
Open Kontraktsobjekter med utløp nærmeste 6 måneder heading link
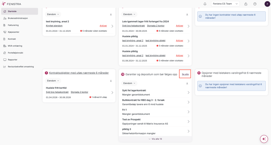pos(79,73)
